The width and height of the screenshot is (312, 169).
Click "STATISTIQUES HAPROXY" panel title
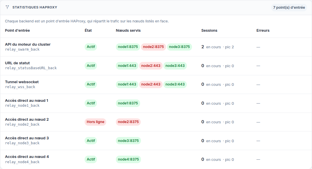35,7
